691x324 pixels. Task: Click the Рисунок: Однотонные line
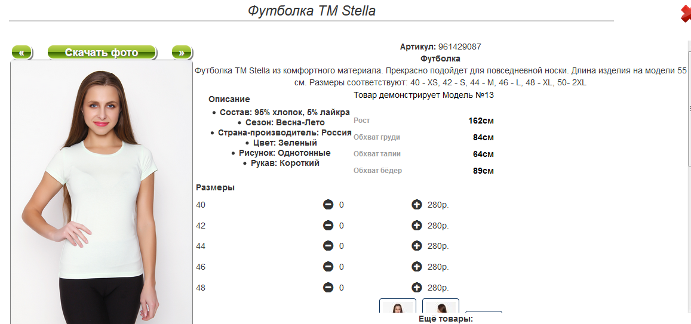coord(285,153)
